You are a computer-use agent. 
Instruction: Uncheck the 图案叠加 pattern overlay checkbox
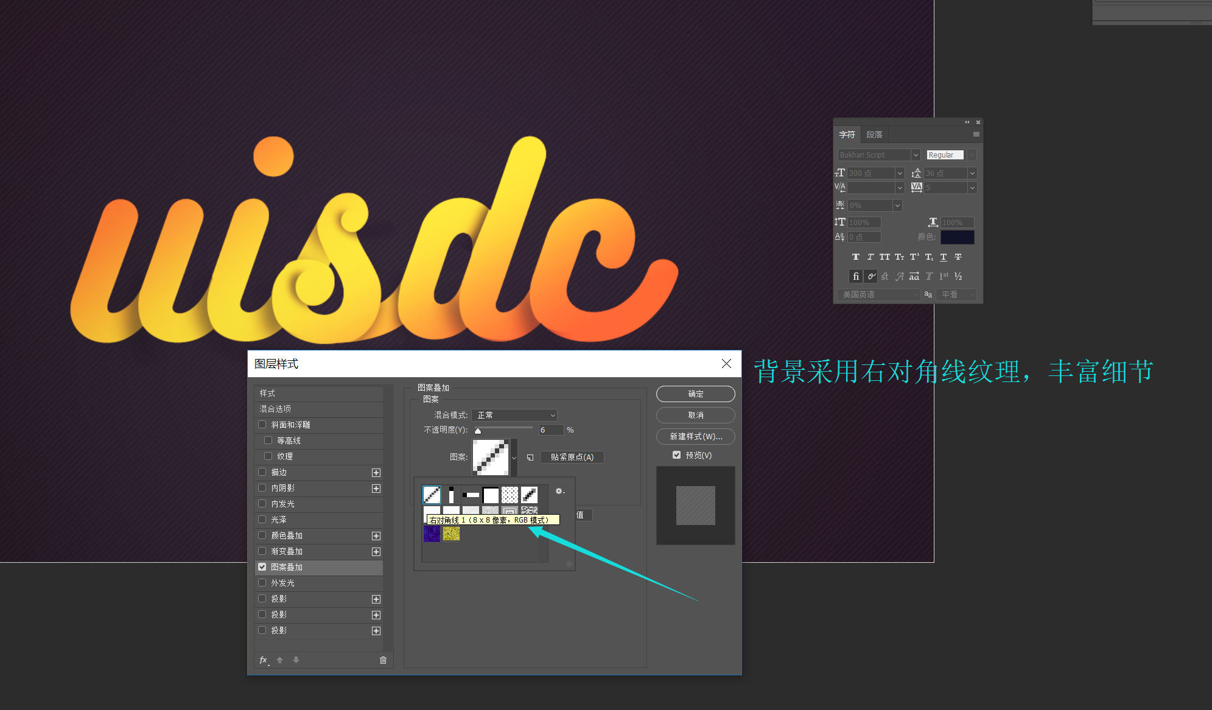click(x=262, y=567)
